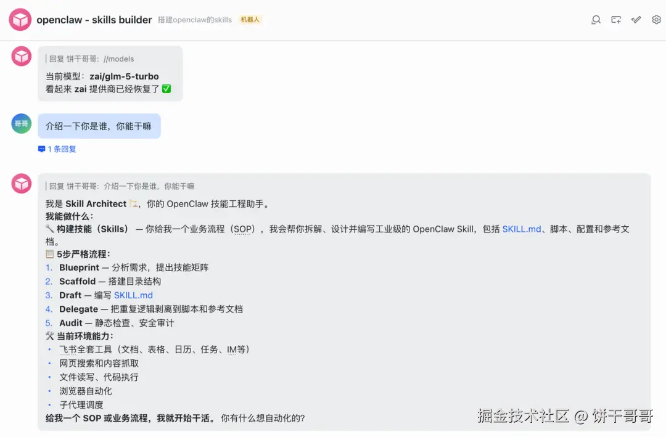Screen dimensions: 666x437
Task: Click the reply thread icon beside 1 条回复
Action: pyautogui.click(x=42, y=149)
